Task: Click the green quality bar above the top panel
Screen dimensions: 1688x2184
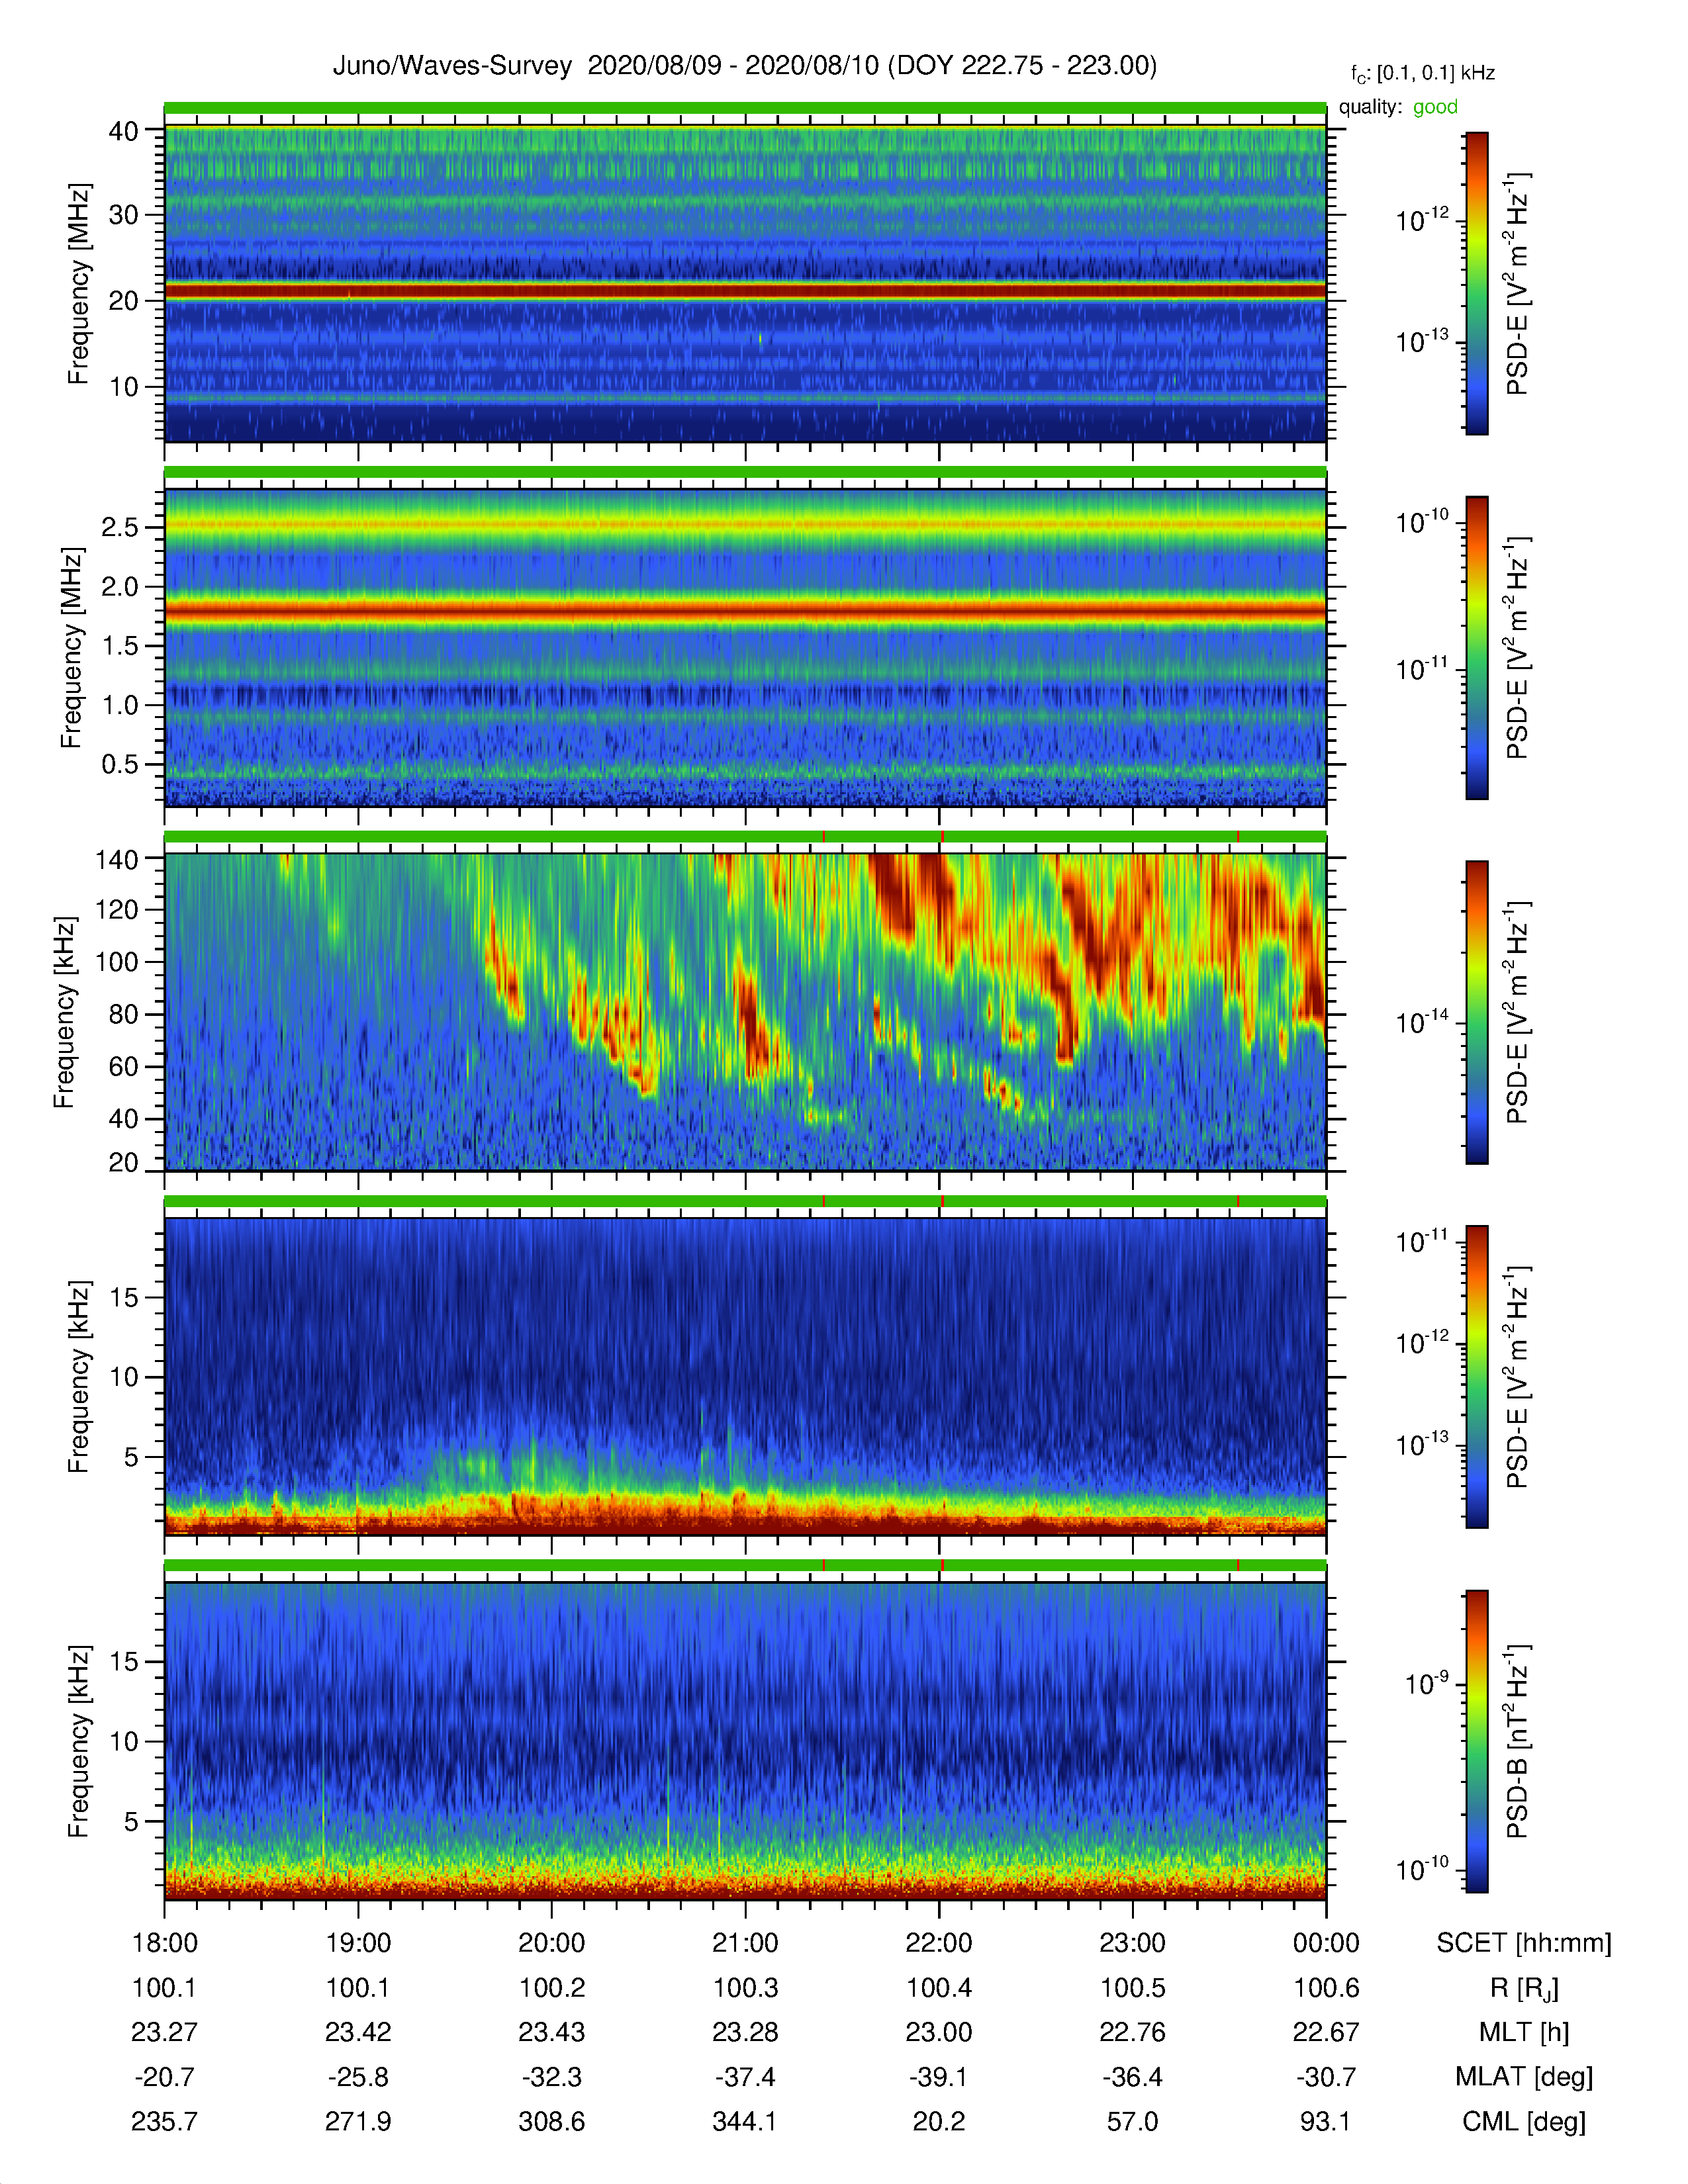Action: (x=745, y=108)
